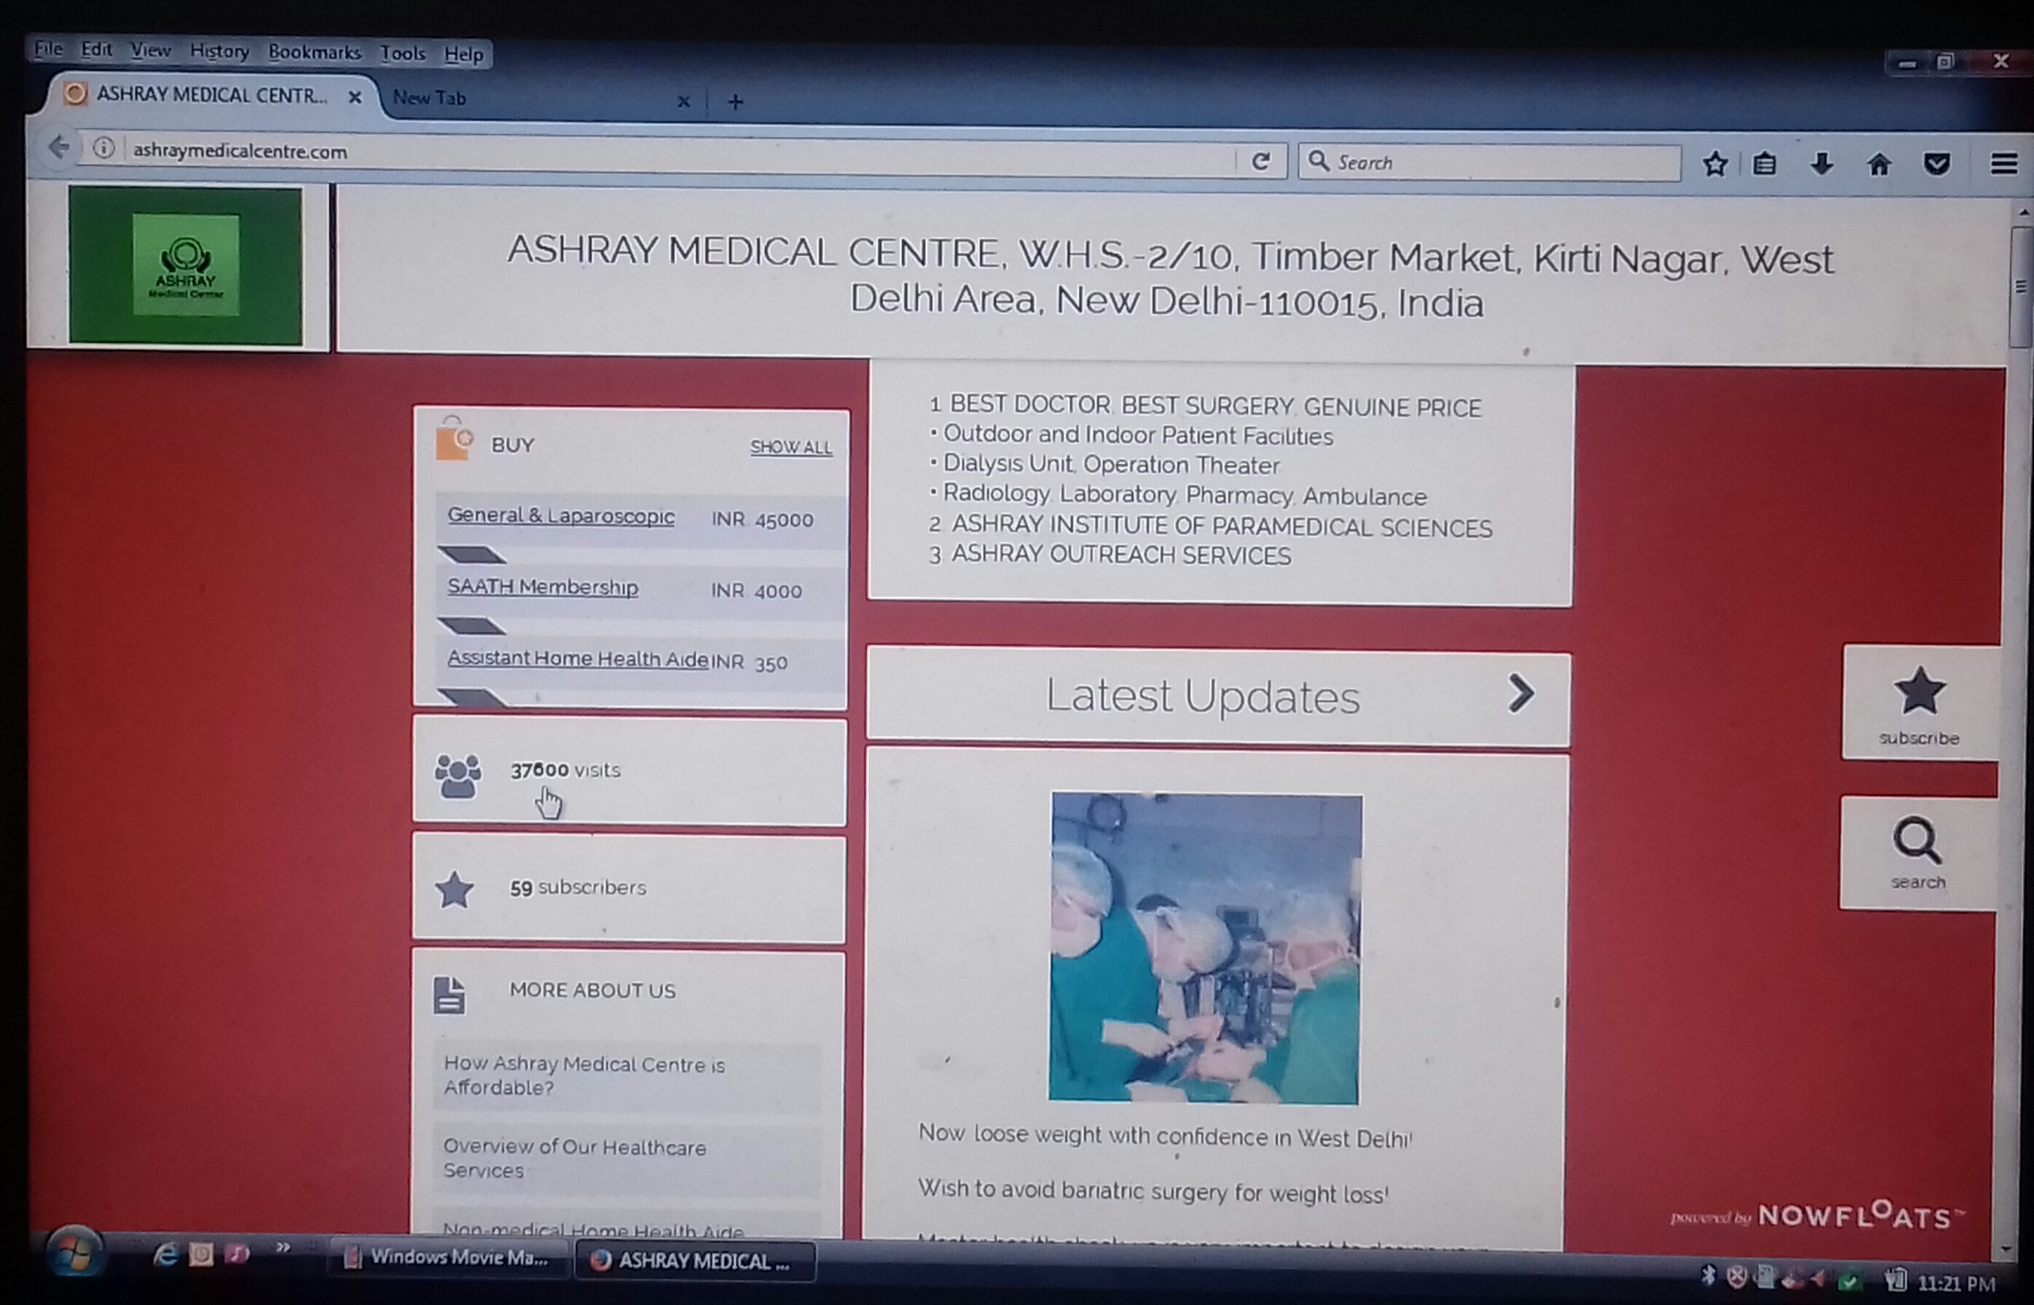Screen dimensions: 2034x1305
Task: Show bookmarks list icon in toolbar
Action: (x=1764, y=163)
